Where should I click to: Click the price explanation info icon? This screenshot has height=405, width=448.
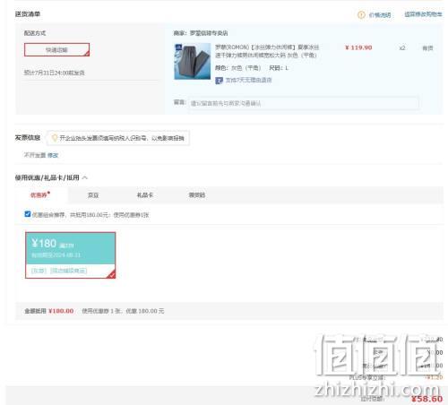[361, 14]
